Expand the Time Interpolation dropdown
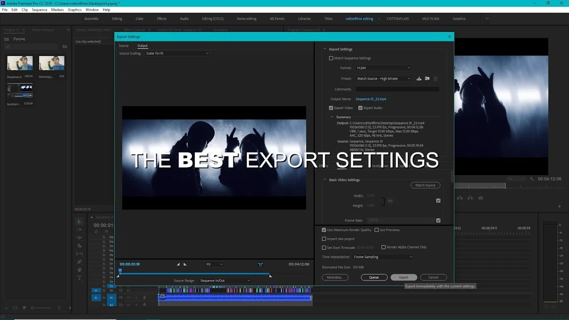 pos(383,257)
